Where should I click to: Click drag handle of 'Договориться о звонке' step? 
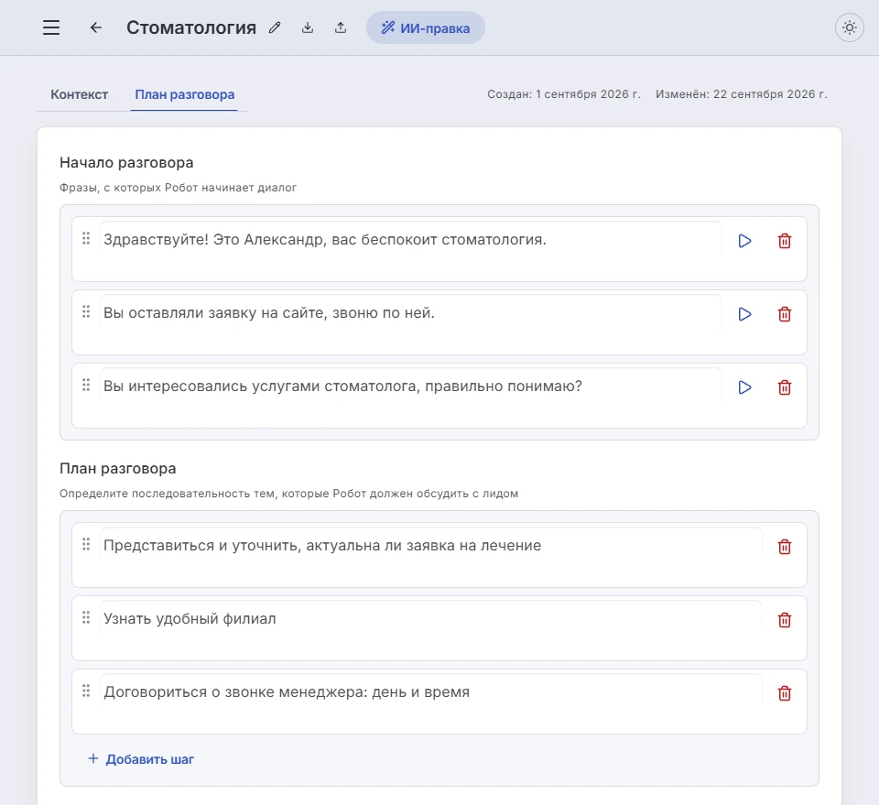(x=86, y=691)
